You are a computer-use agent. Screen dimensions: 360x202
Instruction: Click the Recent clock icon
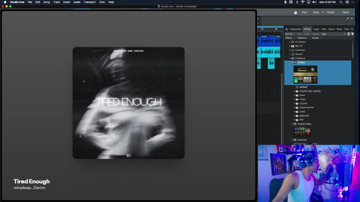click(293, 54)
